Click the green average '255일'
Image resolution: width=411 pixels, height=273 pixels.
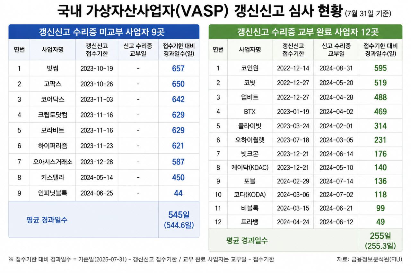[380, 236]
